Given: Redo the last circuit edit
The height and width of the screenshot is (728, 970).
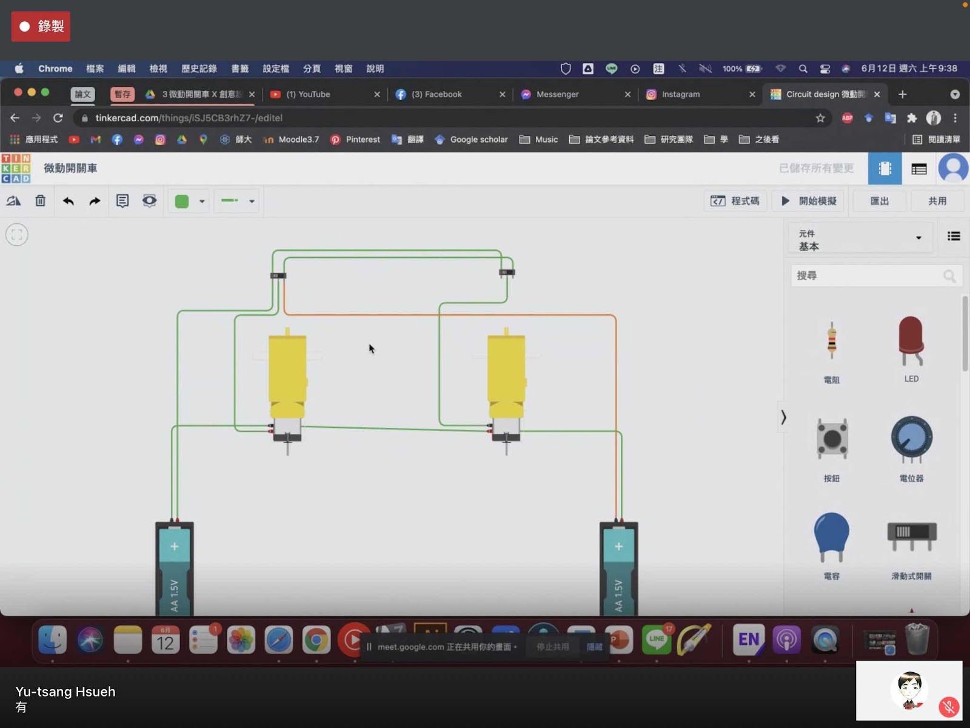Looking at the screenshot, I should click(x=95, y=201).
